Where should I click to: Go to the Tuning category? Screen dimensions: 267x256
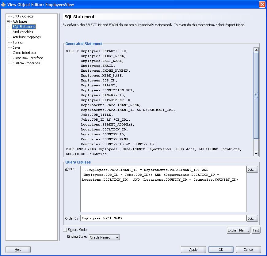point(17,42)
